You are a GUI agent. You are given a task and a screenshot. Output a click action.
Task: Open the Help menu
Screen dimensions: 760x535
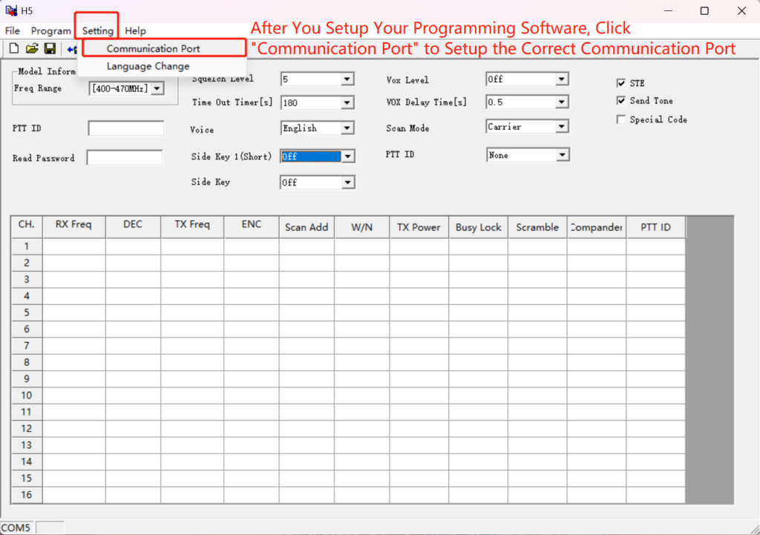tap(135, 30)
